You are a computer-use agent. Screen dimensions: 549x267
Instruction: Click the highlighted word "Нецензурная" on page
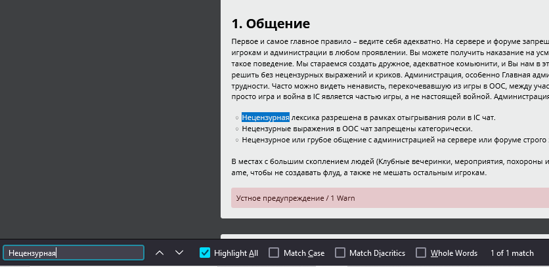pyautogui.click(x=265, y=117)
